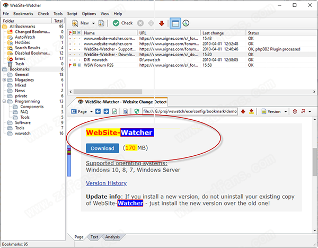Open the Script menu
Viewport: 318px width, 248px height.
(72, 14)
